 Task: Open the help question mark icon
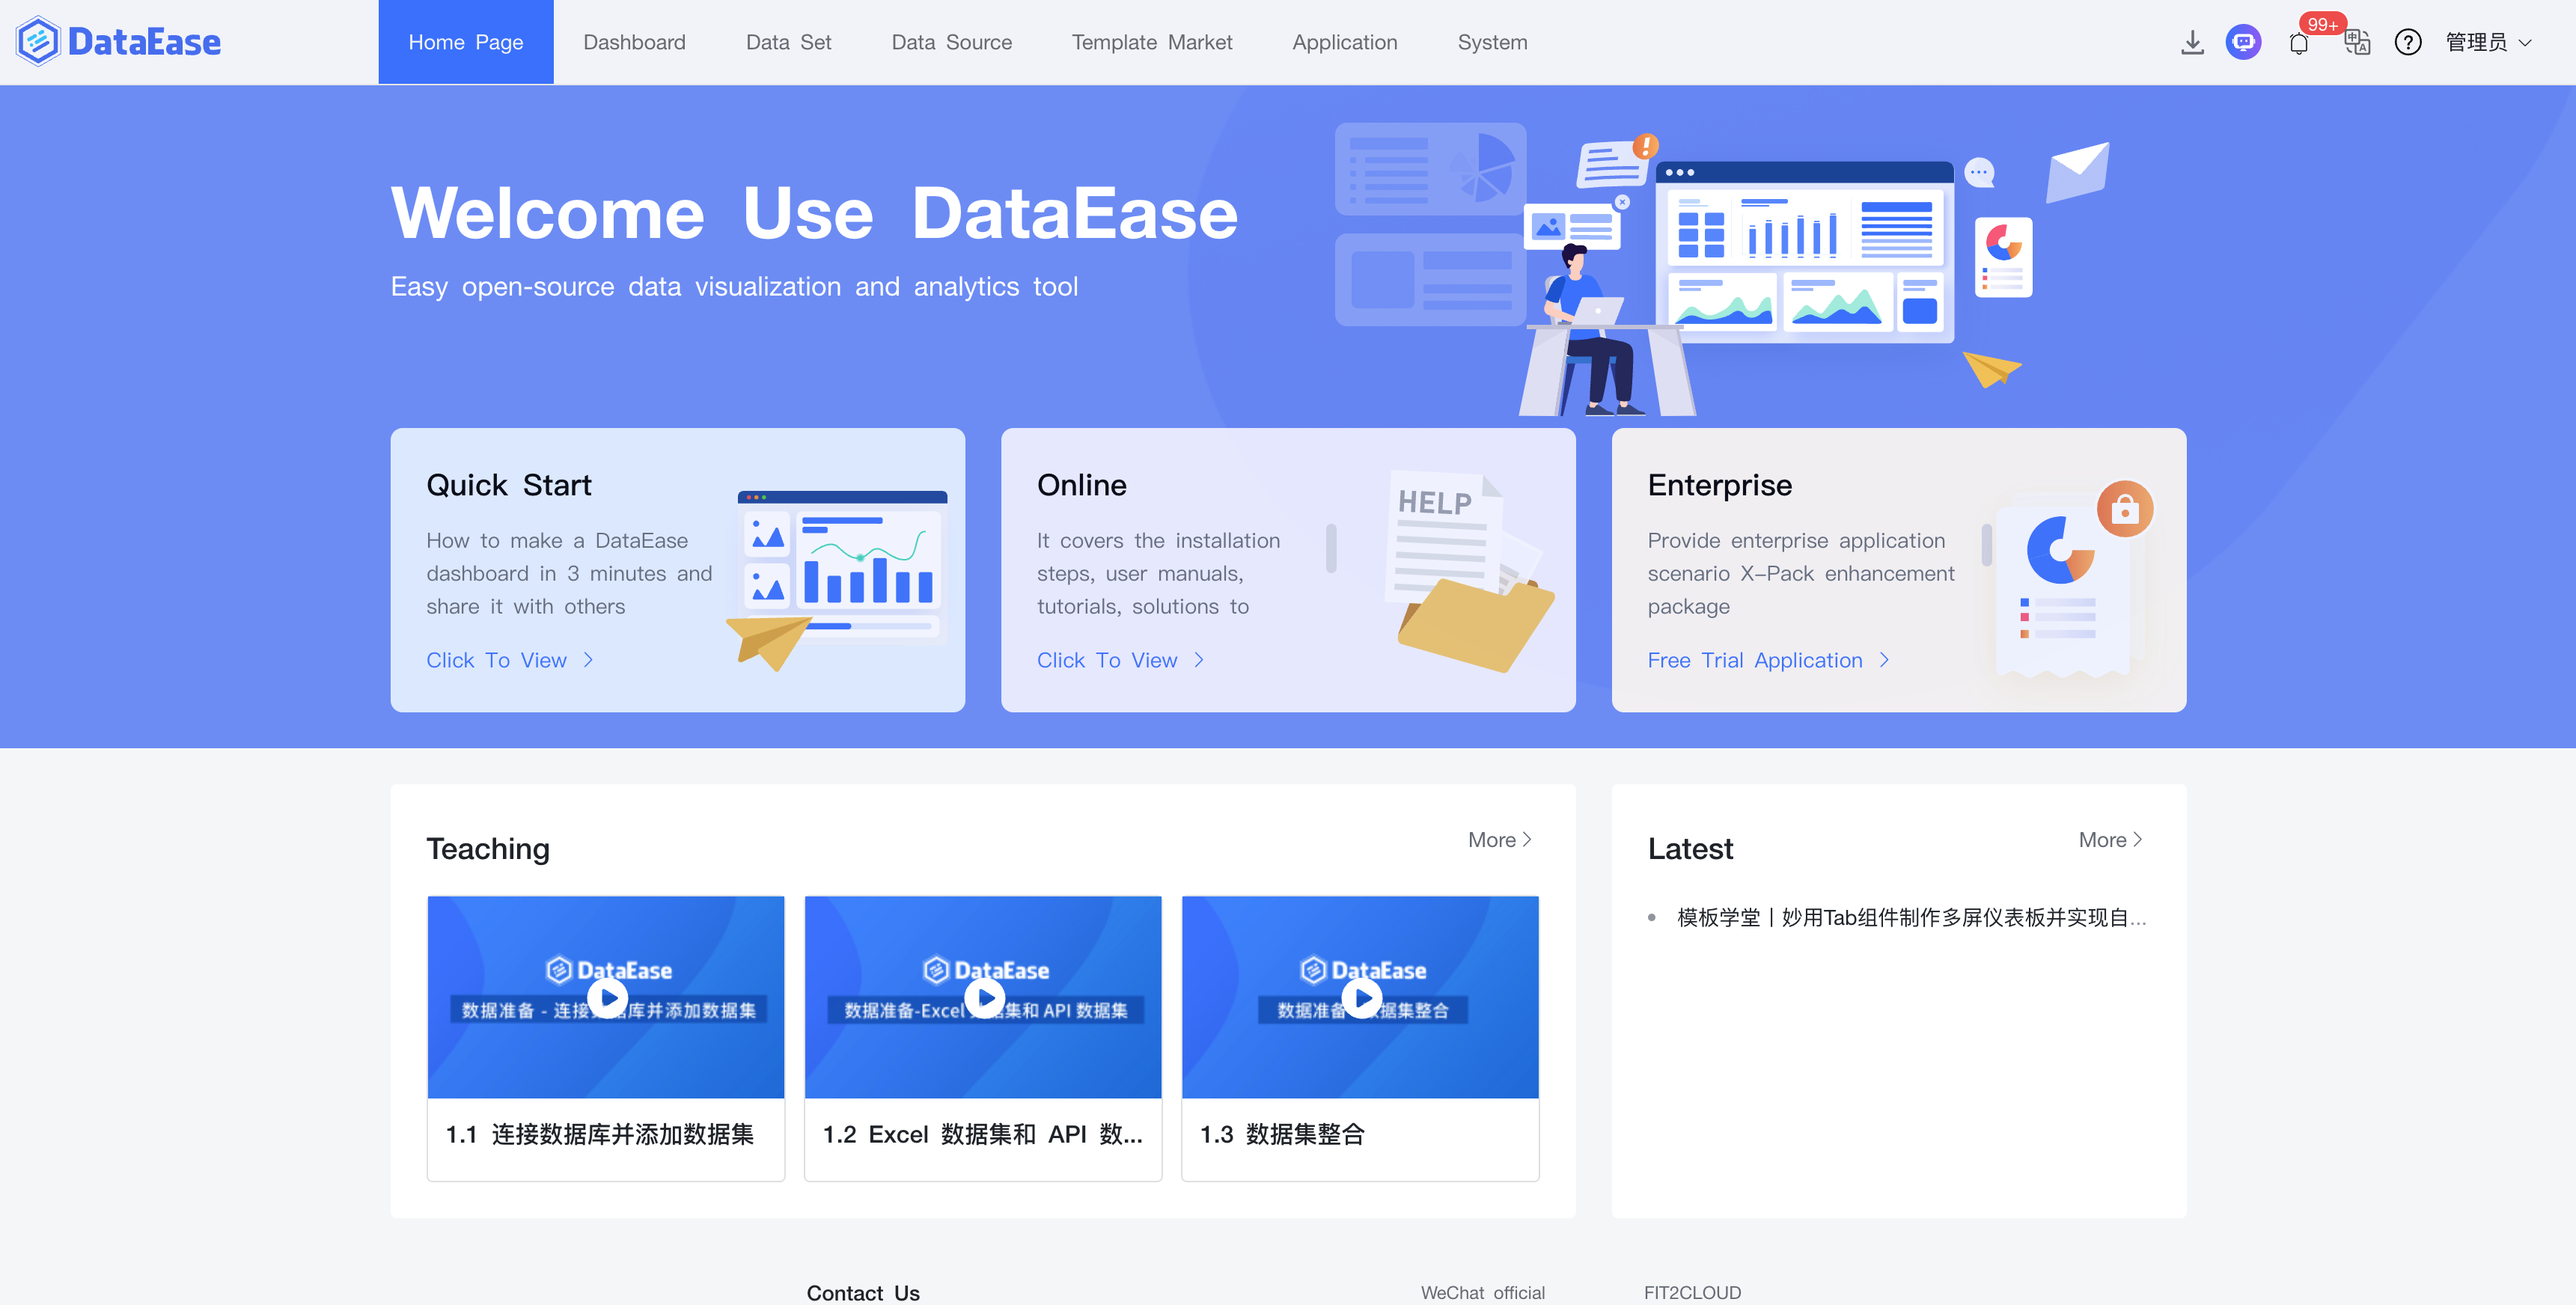click(x=2407, y=42)
